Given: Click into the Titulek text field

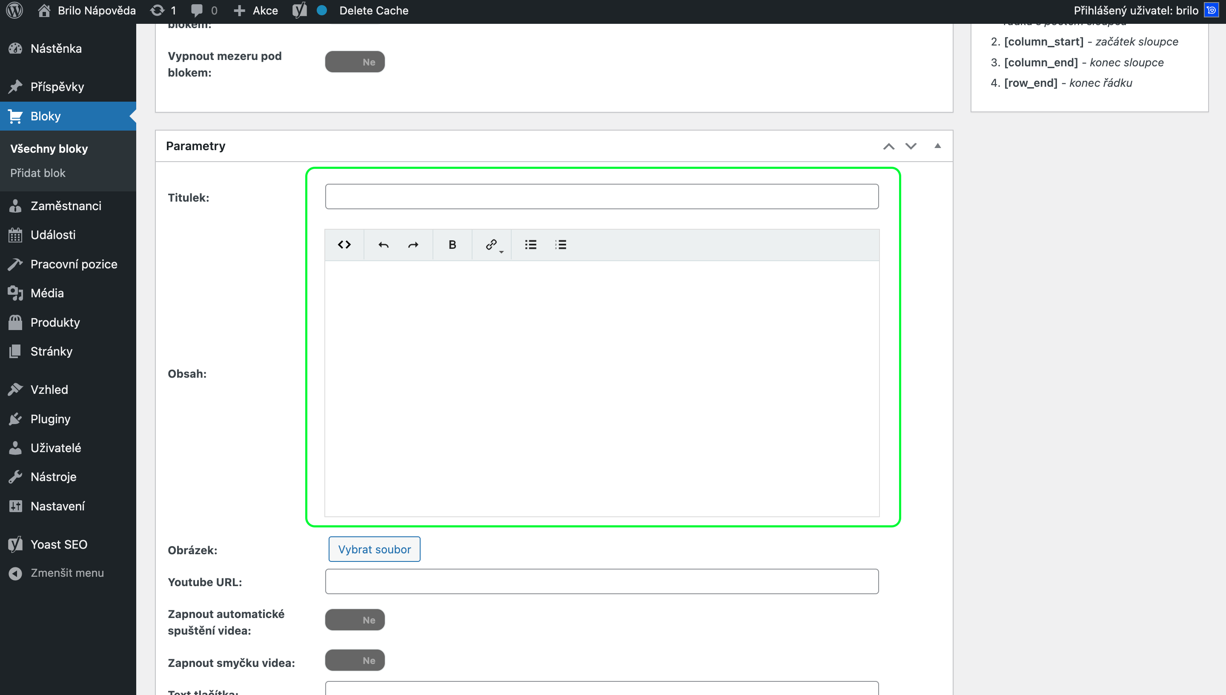Looking at the screenshot, I should [602, 197].
